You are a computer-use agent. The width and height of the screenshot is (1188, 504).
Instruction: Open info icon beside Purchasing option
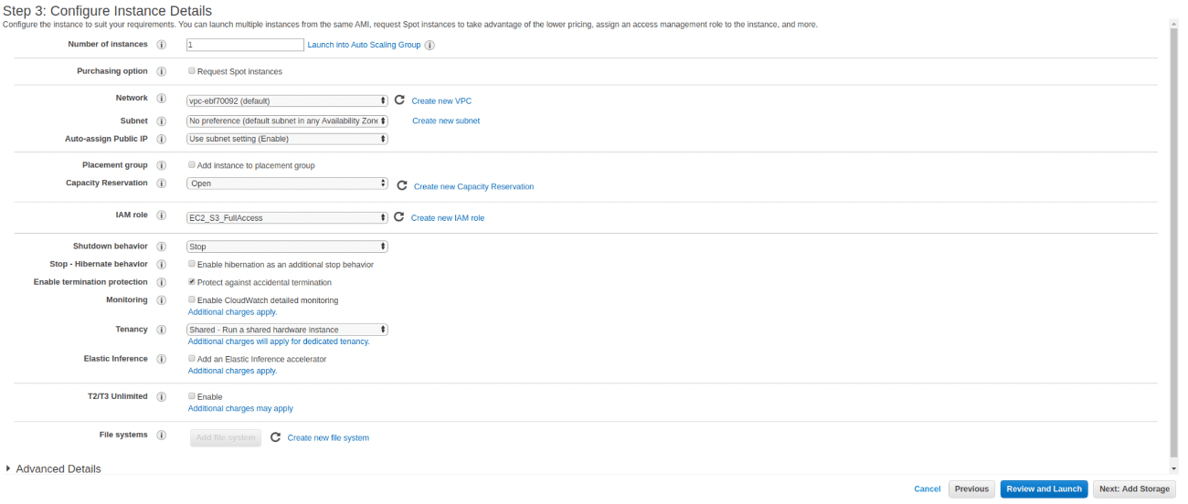pyautogui.click(x=162, y=71)
